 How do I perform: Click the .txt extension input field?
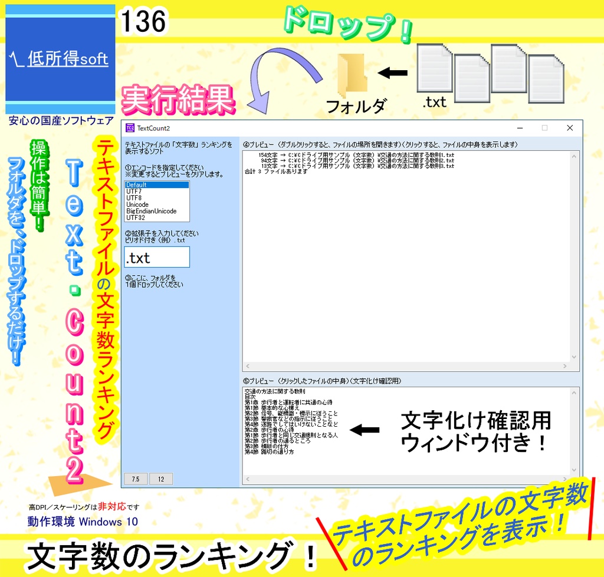click(156, 257)
